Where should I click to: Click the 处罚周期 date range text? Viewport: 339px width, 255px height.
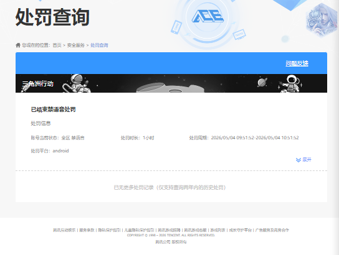(x=244, y=137)
